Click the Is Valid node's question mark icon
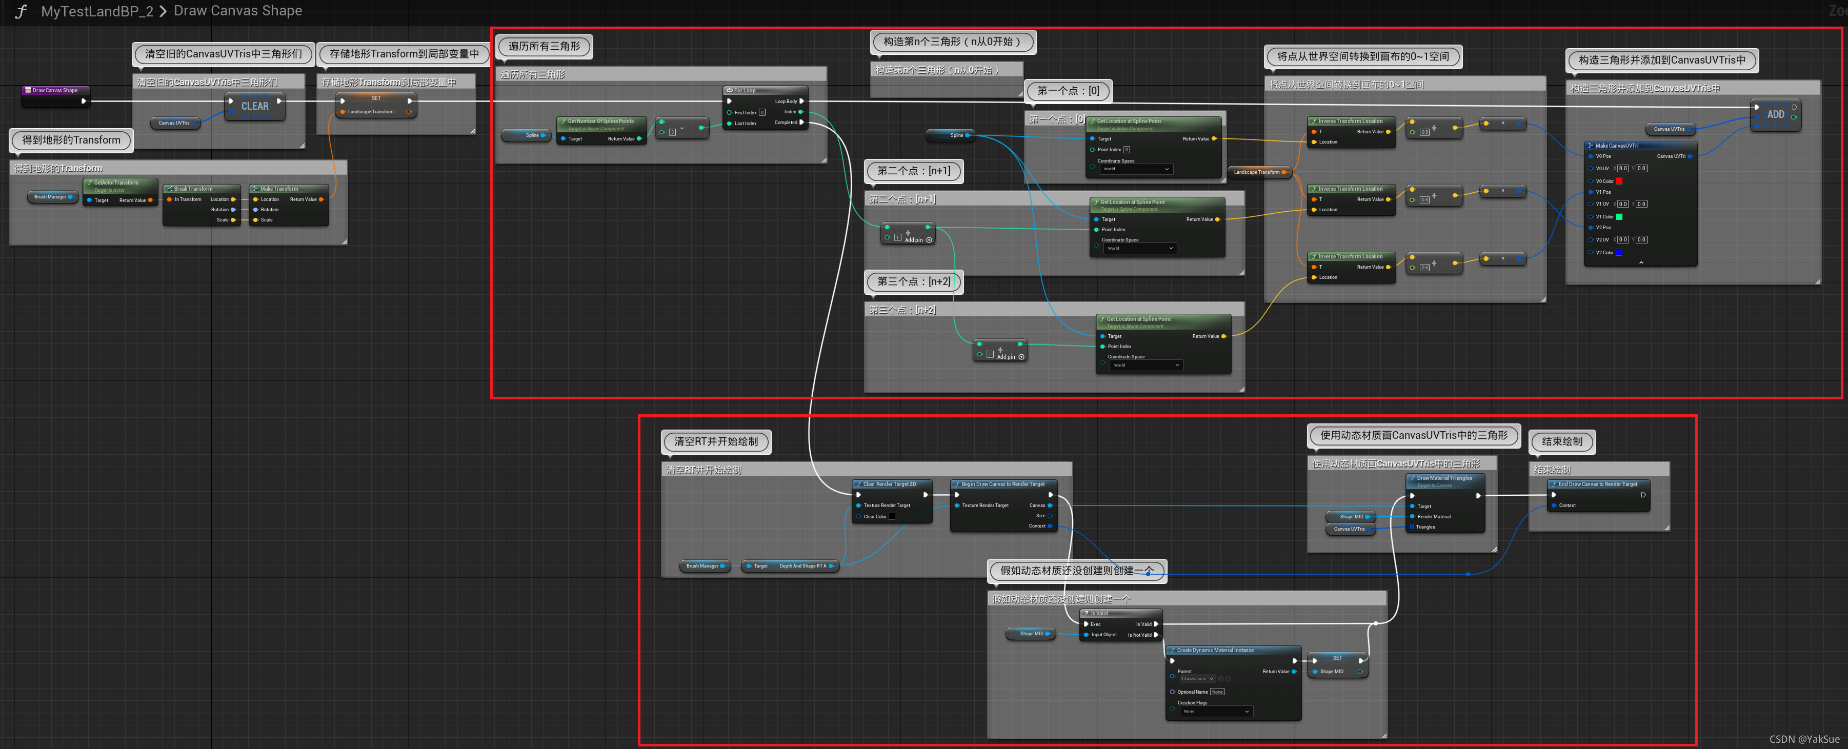 click(1086, 614)
